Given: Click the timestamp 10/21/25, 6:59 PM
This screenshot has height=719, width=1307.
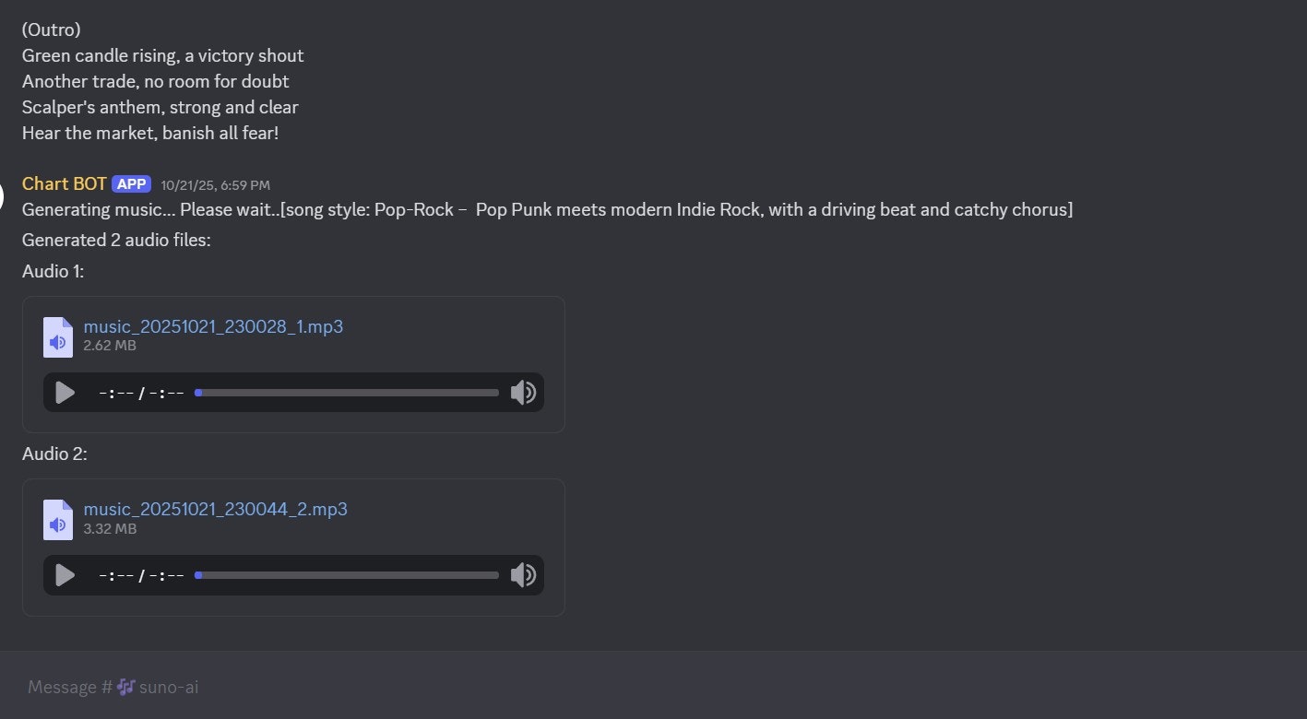Looking at the screenshot, I should (x=215, y=184).
